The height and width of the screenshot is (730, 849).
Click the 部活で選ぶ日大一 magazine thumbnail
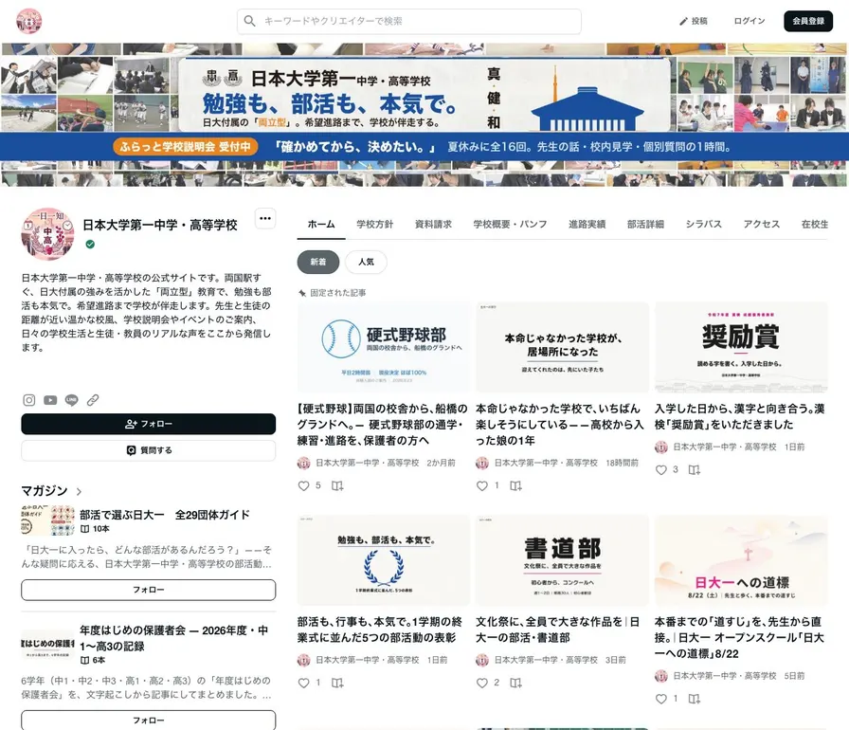pos(47,520)
